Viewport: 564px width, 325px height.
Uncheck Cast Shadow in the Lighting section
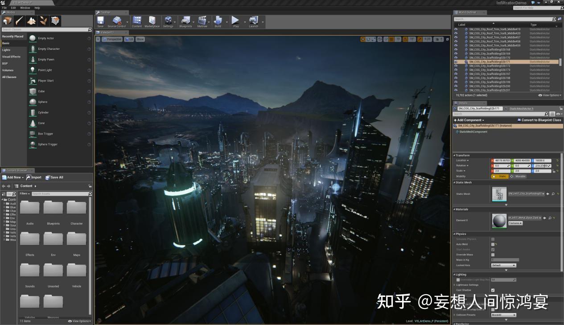[x=493, y=290]
